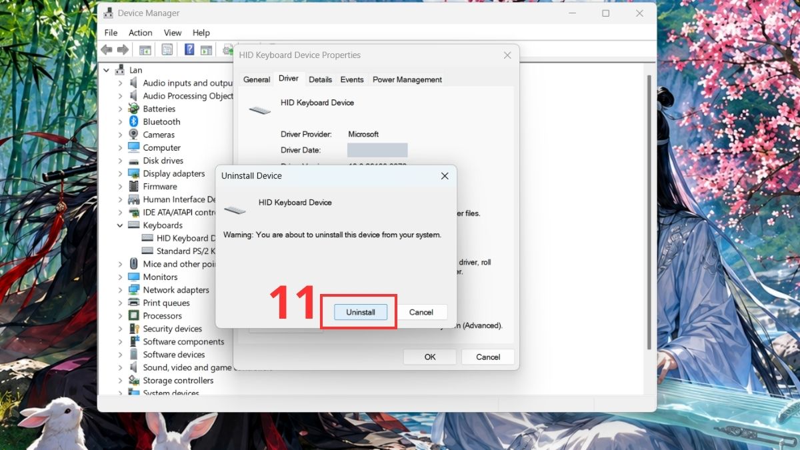Select the Firmware chip icon
800x450 pixels.
(133, 187)
